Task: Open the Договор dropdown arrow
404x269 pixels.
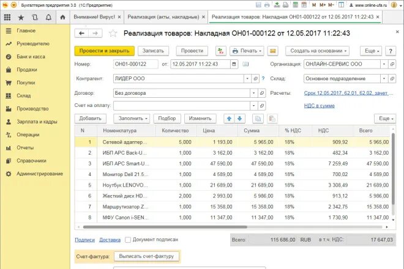Action: point(254,93)
